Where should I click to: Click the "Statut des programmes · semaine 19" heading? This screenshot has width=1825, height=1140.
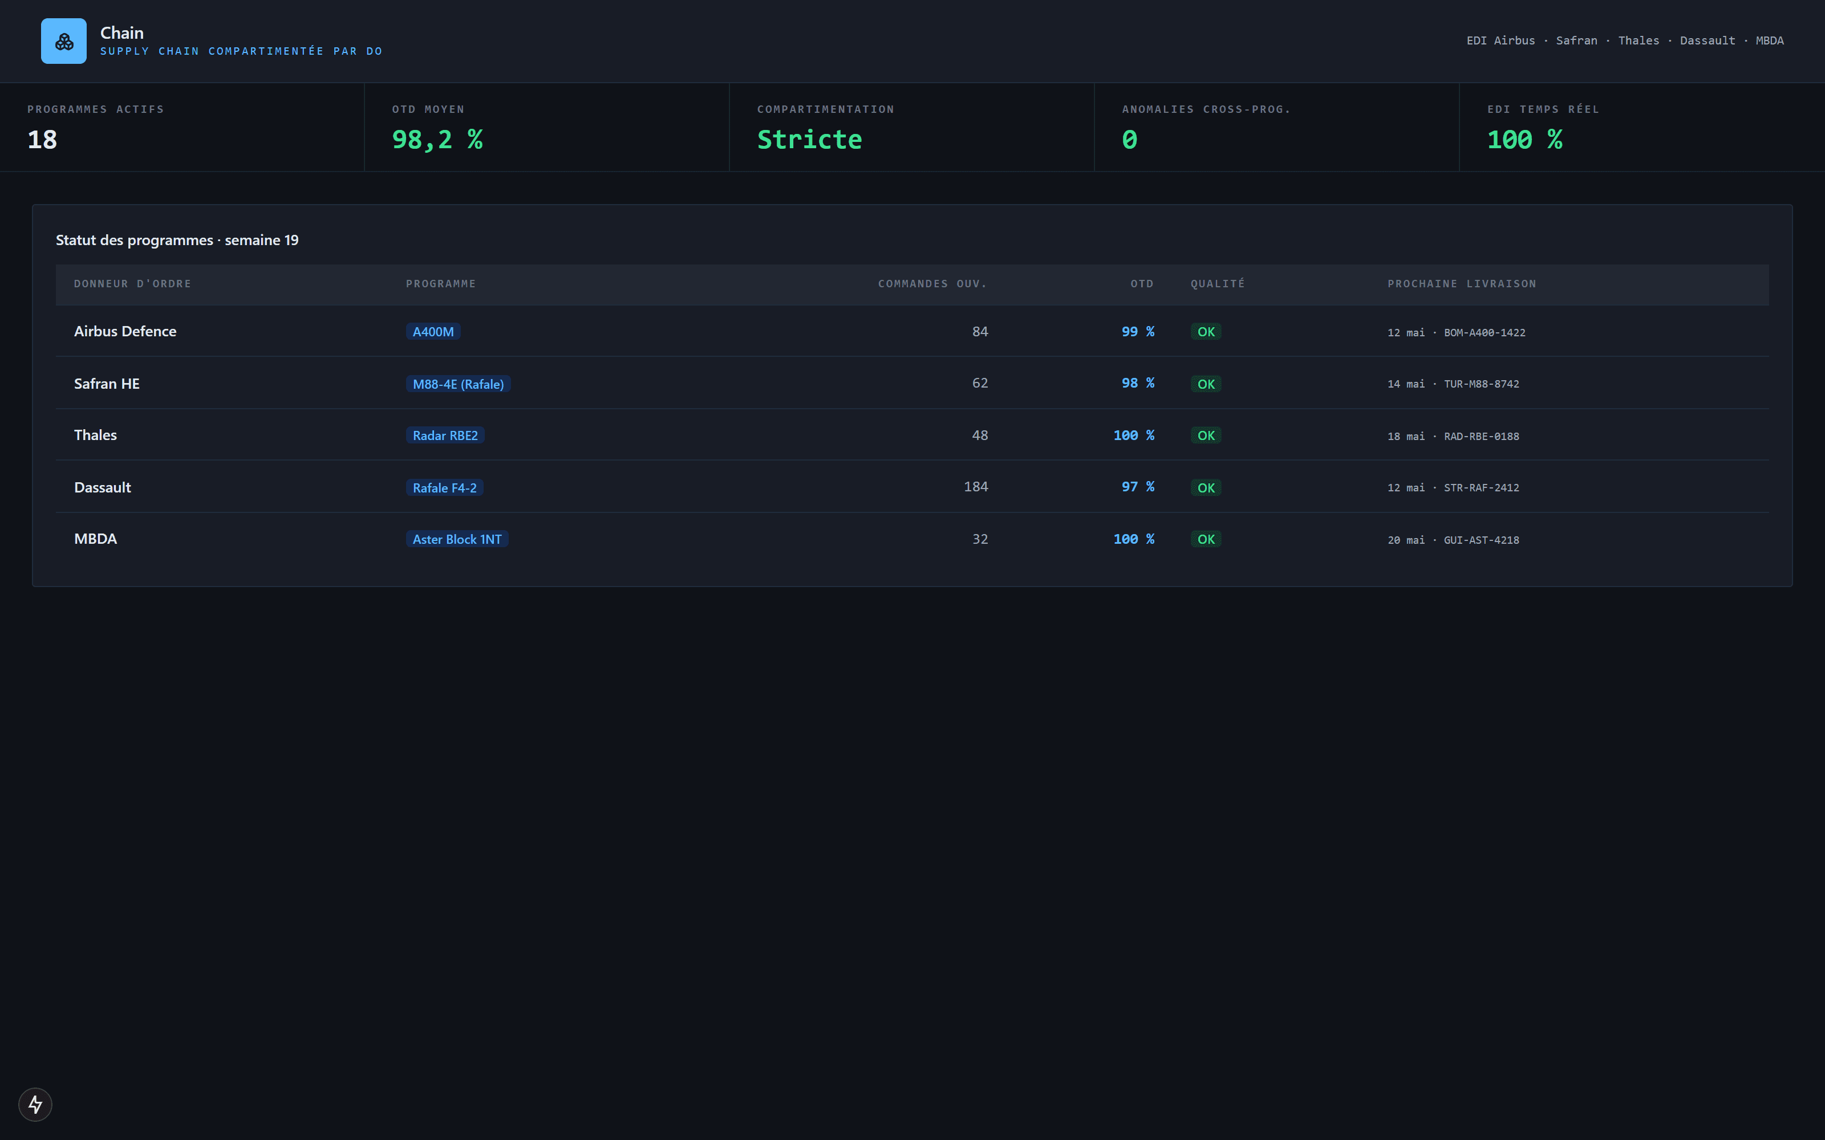click(x=177, y=240)
